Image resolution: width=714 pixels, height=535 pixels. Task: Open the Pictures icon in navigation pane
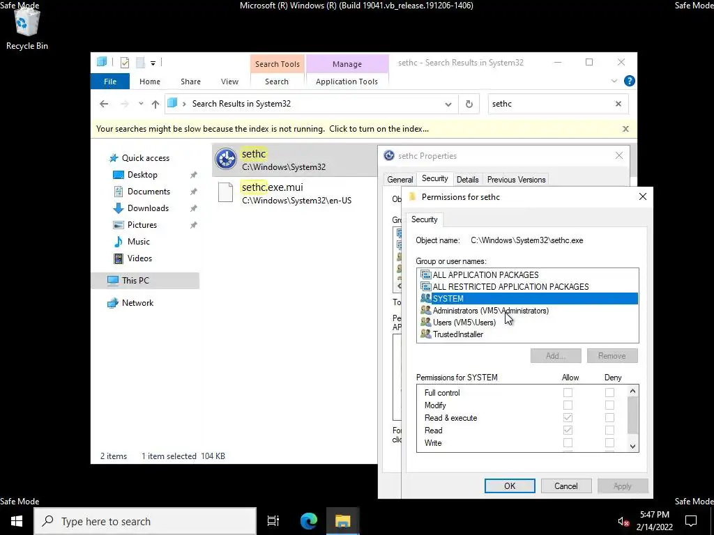tap(119, 225)
